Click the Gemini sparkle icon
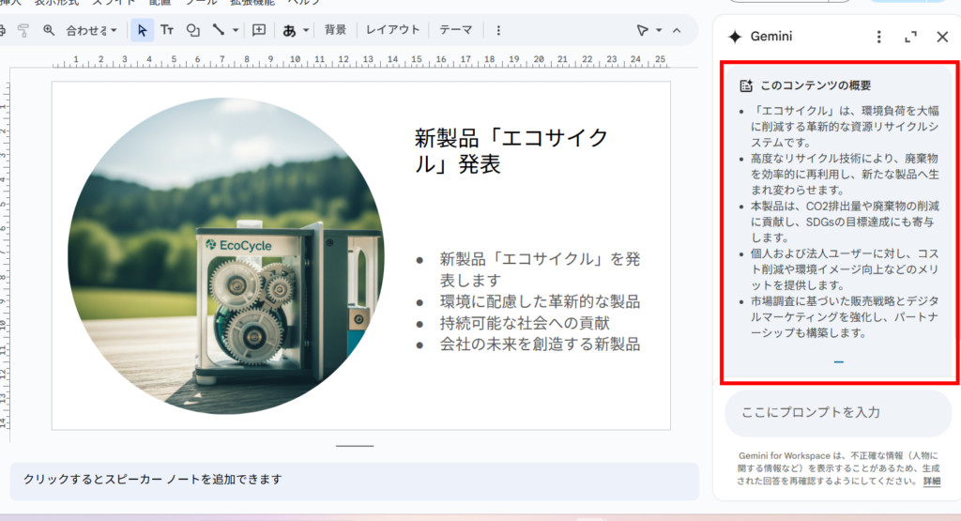 735,37
